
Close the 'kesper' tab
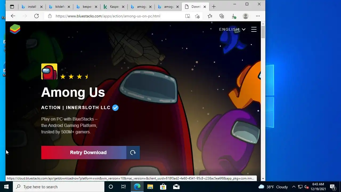pos(96,7)
